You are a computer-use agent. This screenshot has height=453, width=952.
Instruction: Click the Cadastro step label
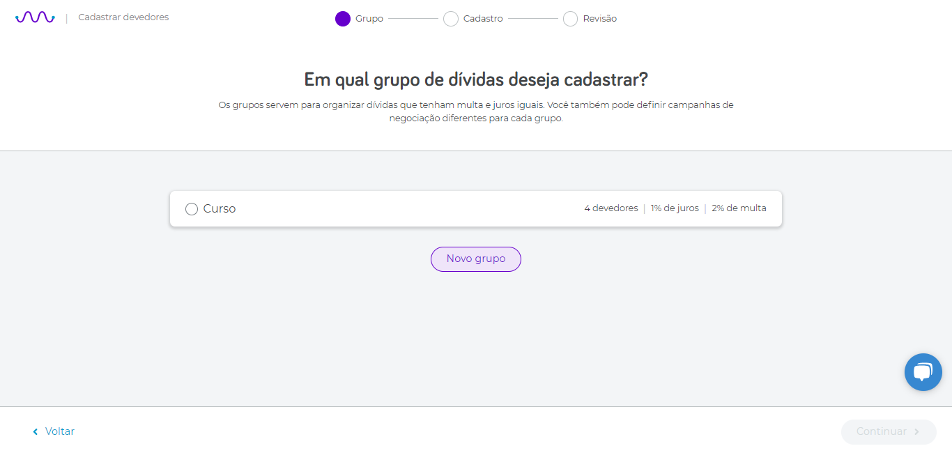click(x=483, y=19)
